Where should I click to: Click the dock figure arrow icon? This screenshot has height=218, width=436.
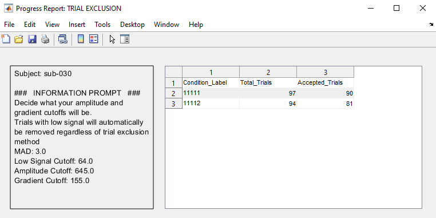[431, 25]
